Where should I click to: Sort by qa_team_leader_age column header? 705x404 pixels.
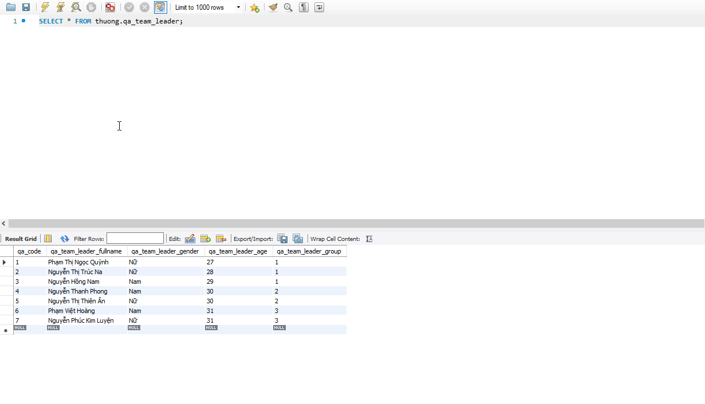(x=238, y=251)
